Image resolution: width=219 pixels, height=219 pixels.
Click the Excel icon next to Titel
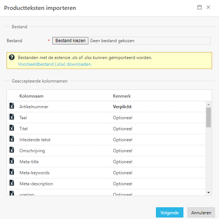(x=12, y=128)
